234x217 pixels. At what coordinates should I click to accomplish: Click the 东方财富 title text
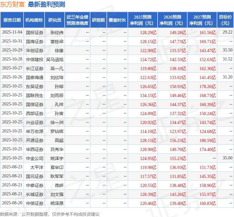pos(12,4)
